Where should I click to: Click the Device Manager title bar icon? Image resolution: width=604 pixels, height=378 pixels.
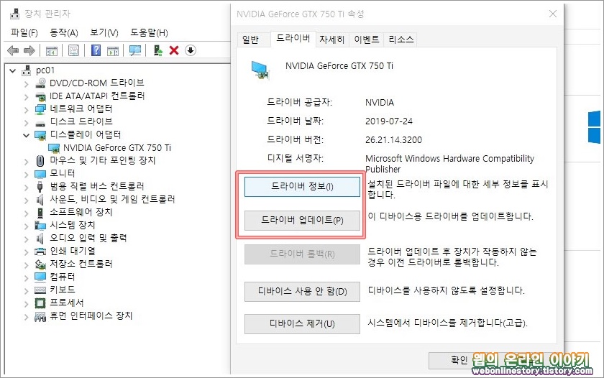point(14,14)
